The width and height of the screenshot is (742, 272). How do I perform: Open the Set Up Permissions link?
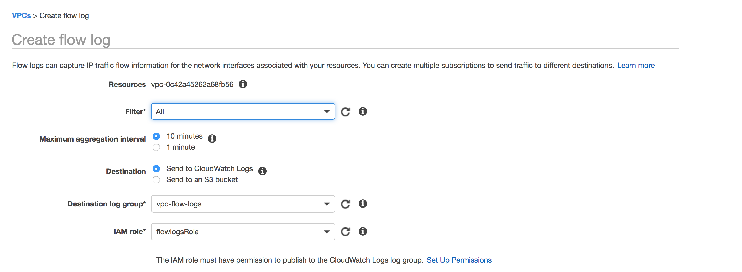[459, 260]
